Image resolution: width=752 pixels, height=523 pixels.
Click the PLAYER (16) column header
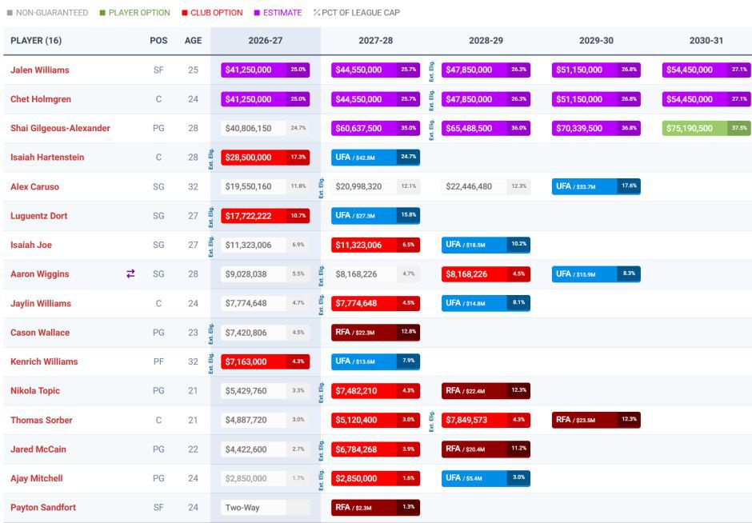36,41
